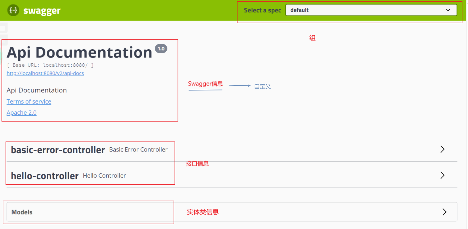468x229 pixels.
Task: Open the localhost api-docs URL link
Action: coord(45,73)
